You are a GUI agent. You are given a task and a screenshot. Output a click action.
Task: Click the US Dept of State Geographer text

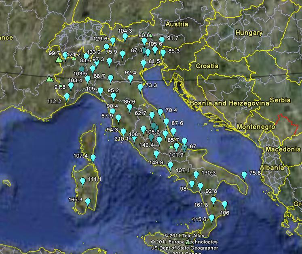coord(184,248)
